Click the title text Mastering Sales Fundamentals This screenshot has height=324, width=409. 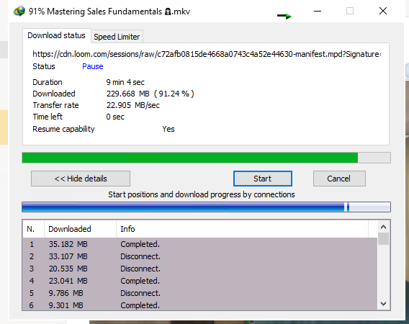click(x=104, y=12)
